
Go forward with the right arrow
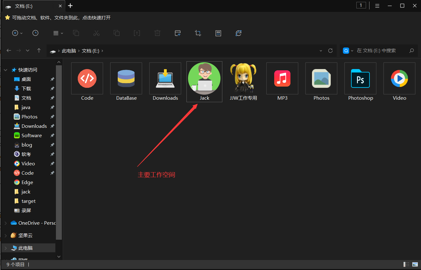19,51
